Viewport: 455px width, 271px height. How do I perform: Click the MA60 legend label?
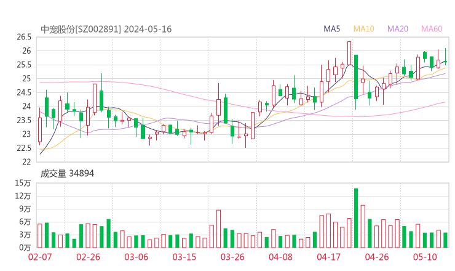click(x=432, y=29)
